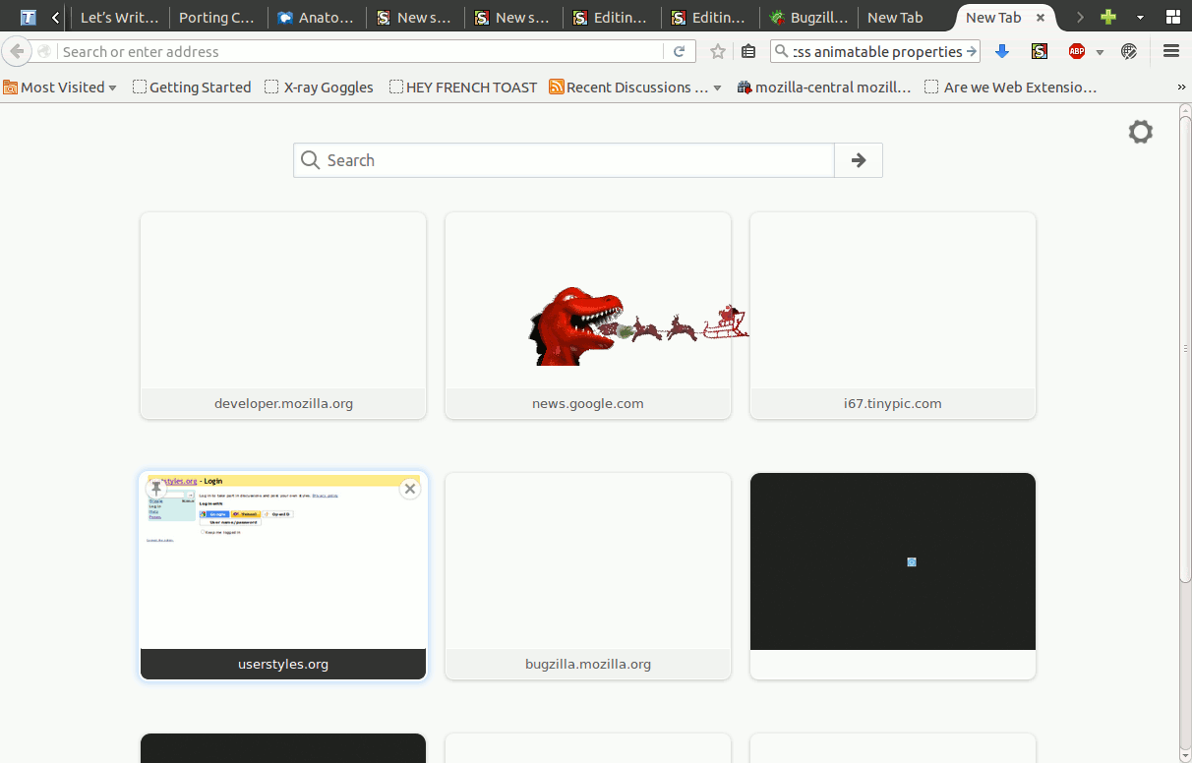The height and width of the screenshot is (763, 1192).
Task: Remove the userstyles.org tile
Action: (410, 489)
